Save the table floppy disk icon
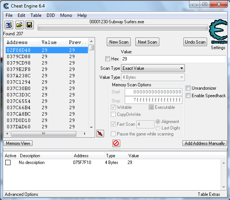This screenshot has height=200, width=230. [29, 25]
